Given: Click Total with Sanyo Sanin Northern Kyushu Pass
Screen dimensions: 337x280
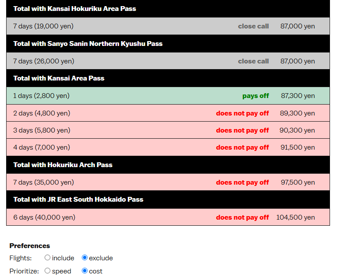Looking at the screenshot, I should [x=88, y=44].
